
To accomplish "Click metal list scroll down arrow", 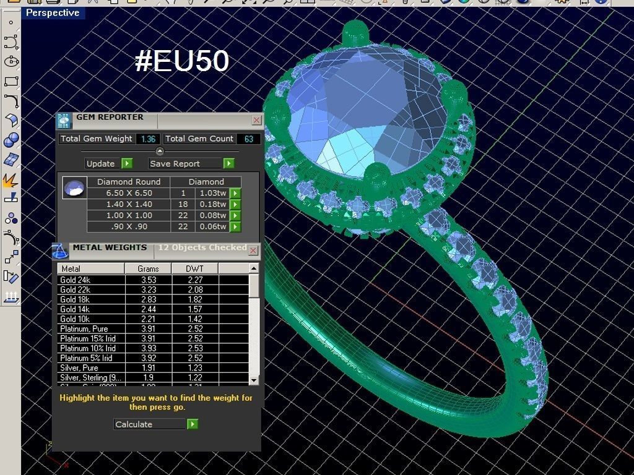I will click(x=254, y=380).
